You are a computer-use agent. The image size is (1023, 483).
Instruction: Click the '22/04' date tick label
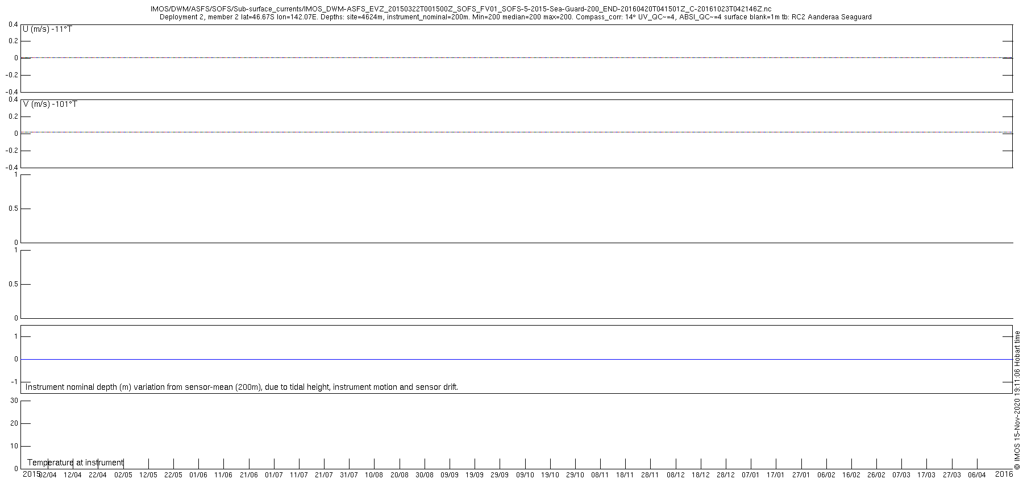98,475
